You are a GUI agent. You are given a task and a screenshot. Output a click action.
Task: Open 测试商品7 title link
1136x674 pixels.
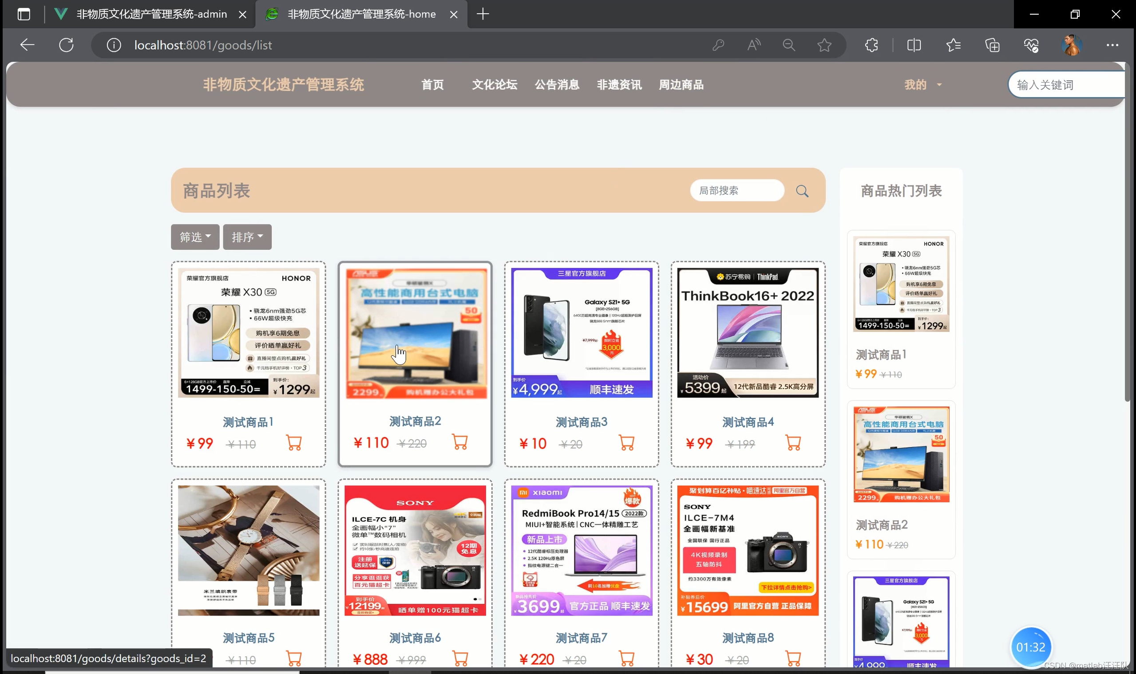(x=582, y=638)
